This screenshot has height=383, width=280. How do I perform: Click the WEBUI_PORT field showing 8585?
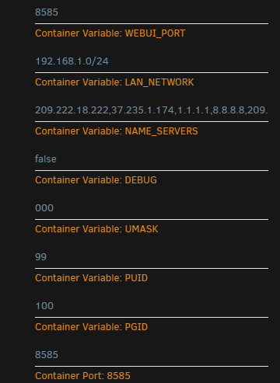(x=152, y=12)
